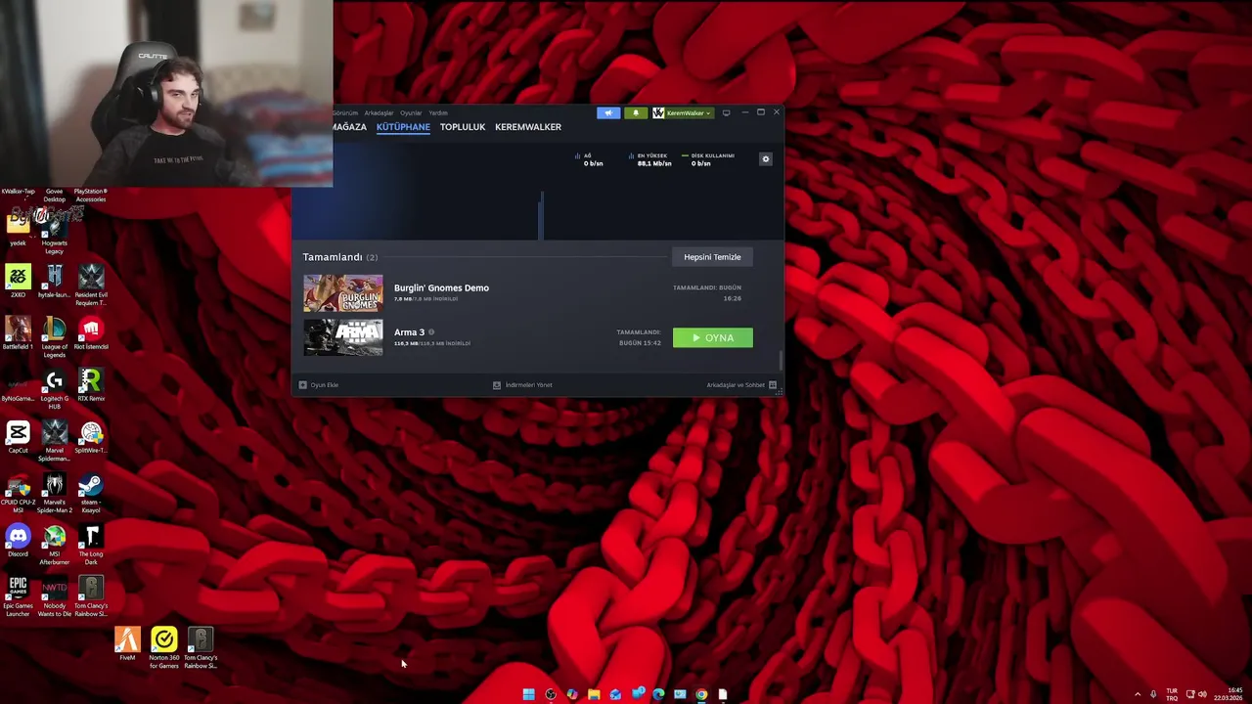
Task: Click TUR TRQ language indicator
Action: (1172, 694)
